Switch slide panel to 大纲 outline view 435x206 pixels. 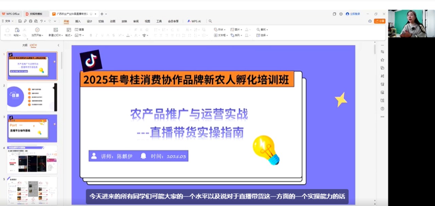coord(25,45)
